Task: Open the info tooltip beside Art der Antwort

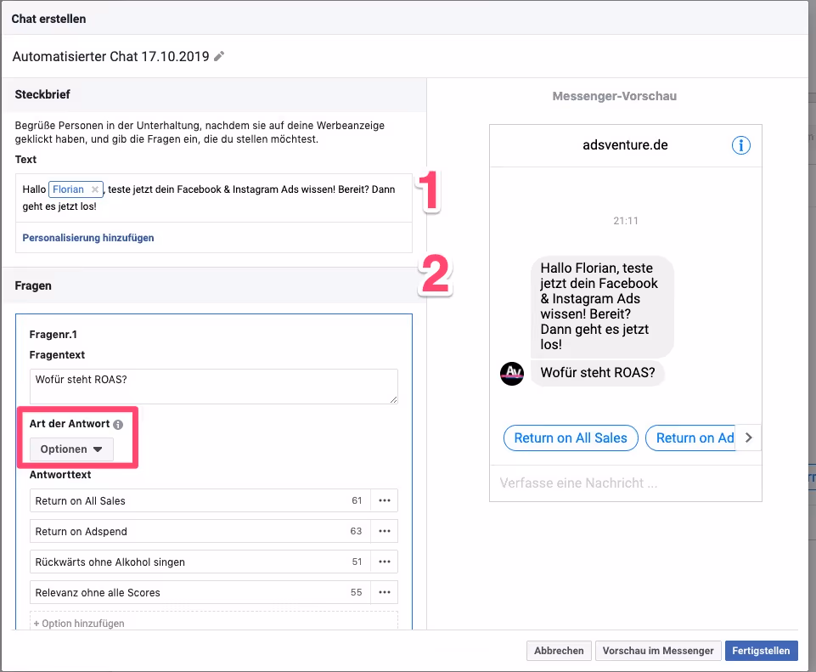Action: pyautogui.click(x=118, y=424)
